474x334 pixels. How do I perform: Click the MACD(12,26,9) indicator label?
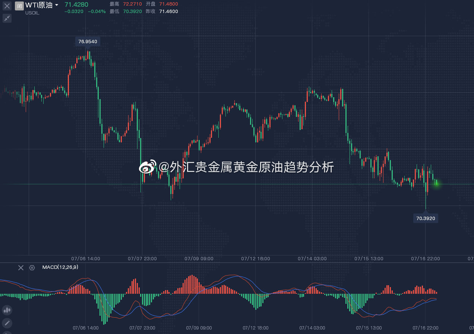tap(61, 267)
